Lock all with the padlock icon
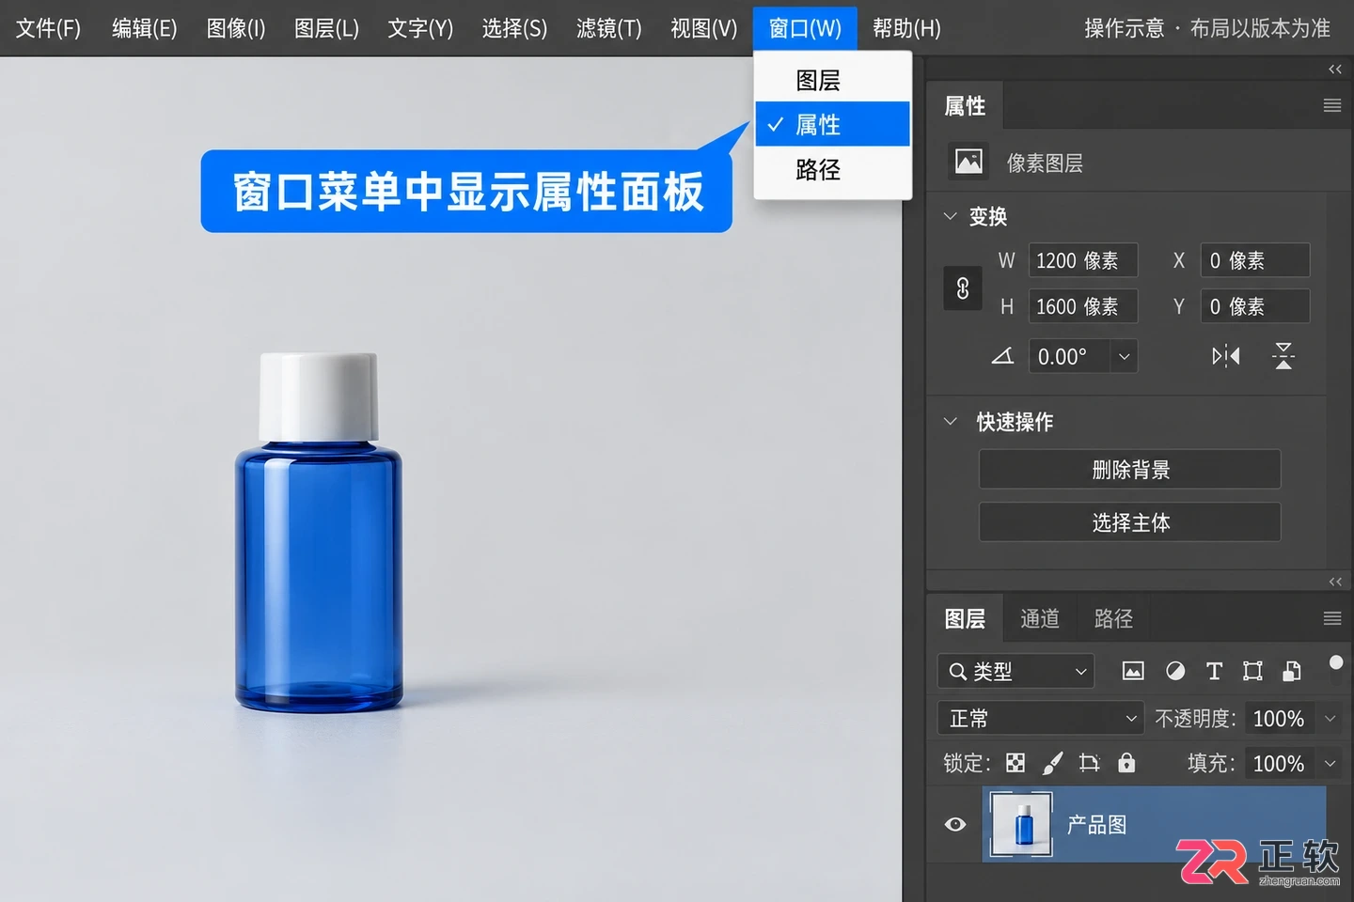 pyautogui.click(x=1126, y=763)
